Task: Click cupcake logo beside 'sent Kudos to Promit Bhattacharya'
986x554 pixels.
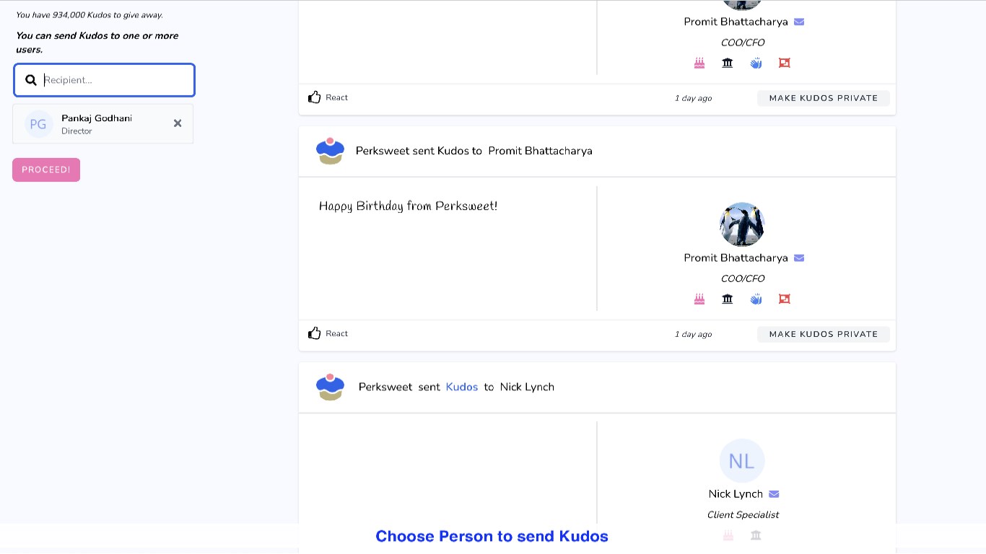Action: click(330, 151)
